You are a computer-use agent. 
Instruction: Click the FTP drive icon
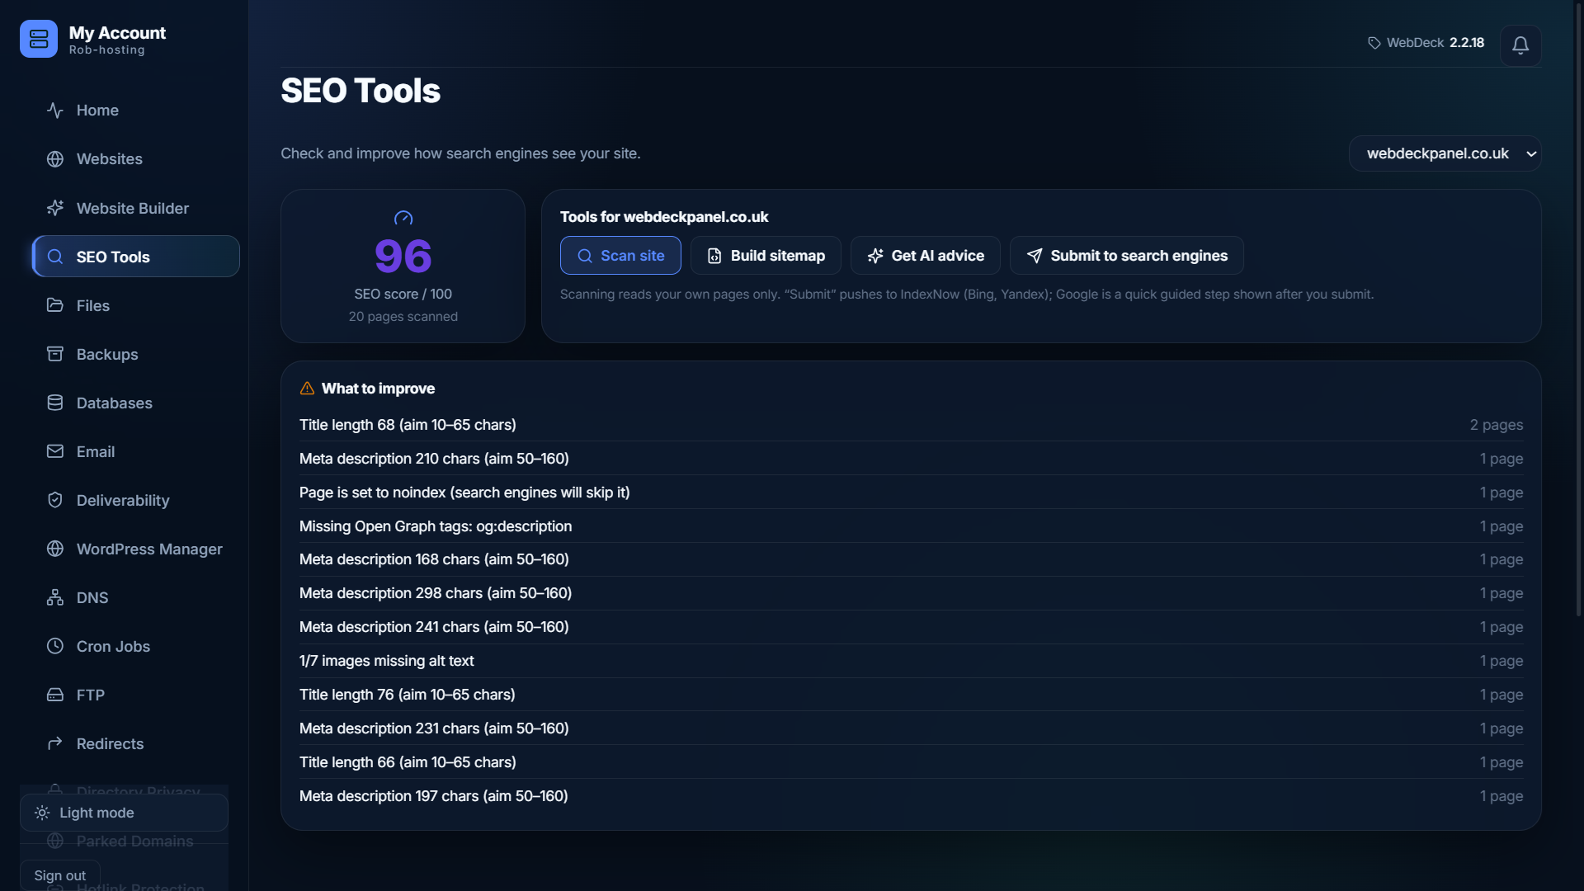pyautogui.click(x=55, y=695)
